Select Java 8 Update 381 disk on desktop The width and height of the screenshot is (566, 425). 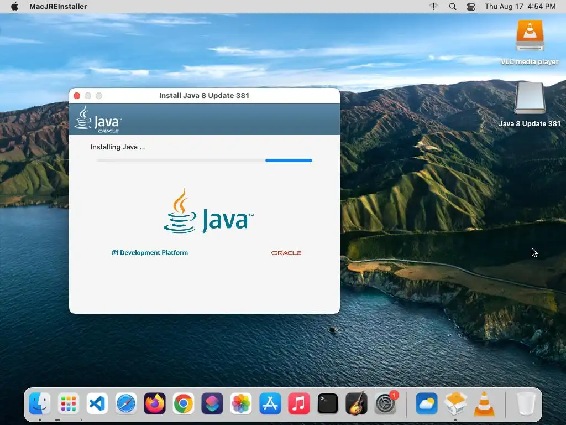(530, 105)
